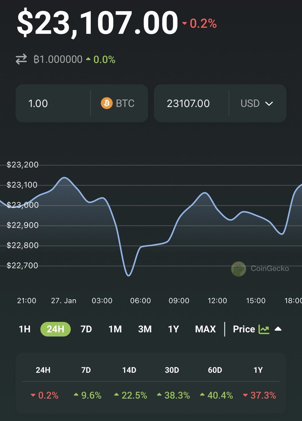Tap the 30D column header

point(172,370)
